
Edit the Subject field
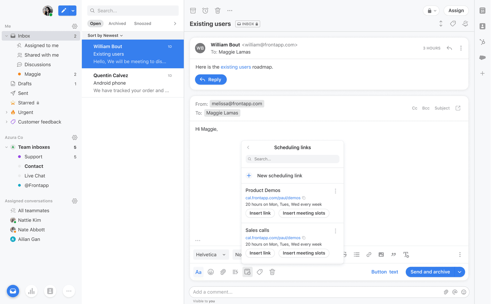(x=442, y=108)
